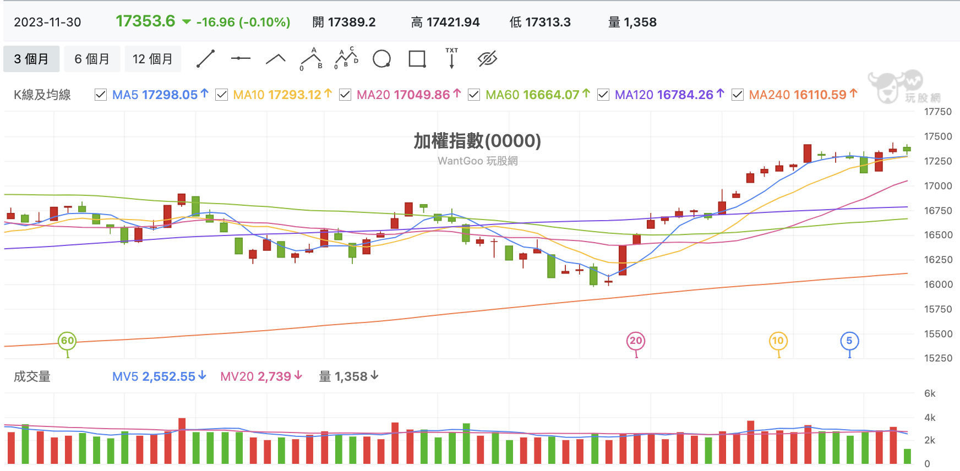Screen dimensions: 960x471
Task: Switch to the 12 個月 timeframe tab
Action: (152, 58)
